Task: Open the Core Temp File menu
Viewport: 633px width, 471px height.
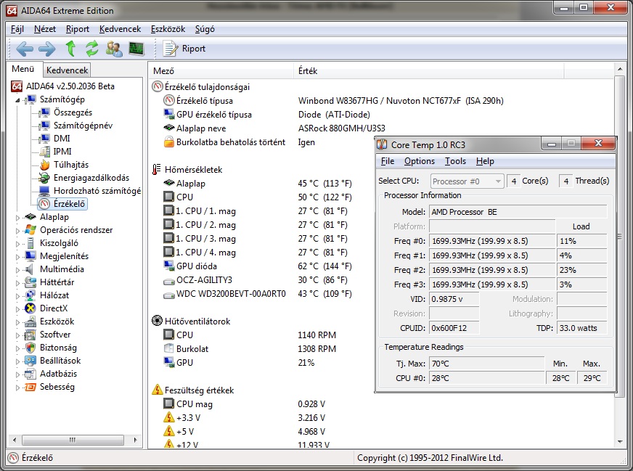Action: click(x=388, y=161)
